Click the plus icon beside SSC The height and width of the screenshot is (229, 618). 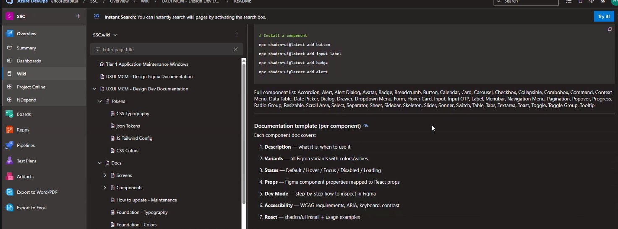point(78,16)
